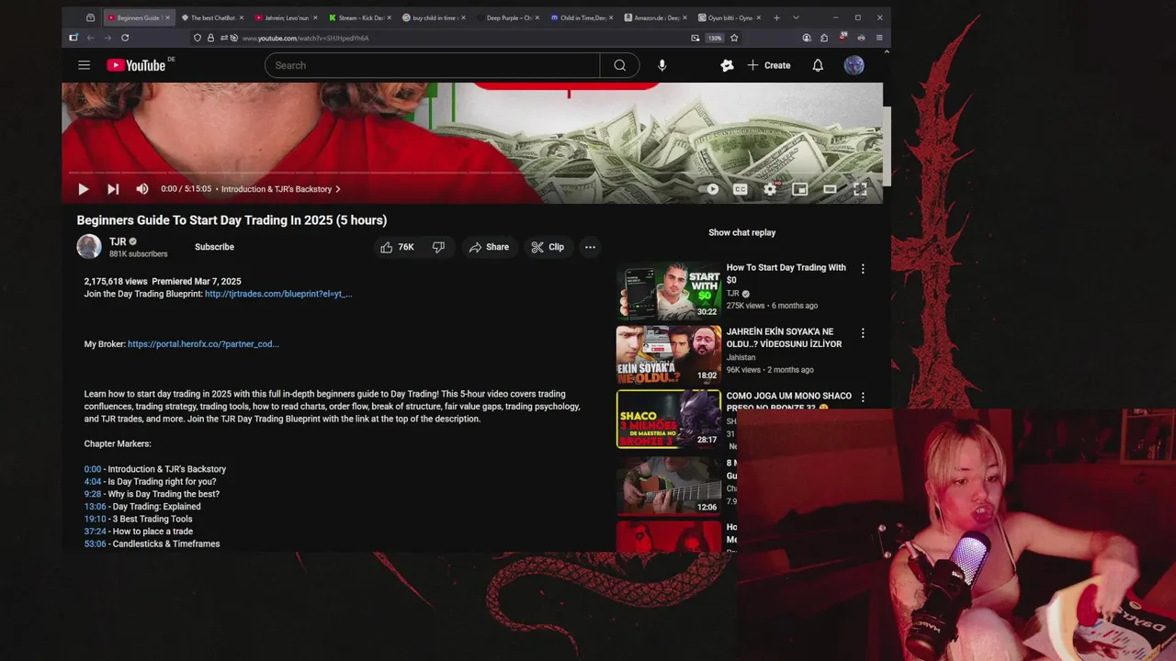This screenshot has width=1176, height=661.
Task: Skip to next video in player
Action: (x=113, y=189)
